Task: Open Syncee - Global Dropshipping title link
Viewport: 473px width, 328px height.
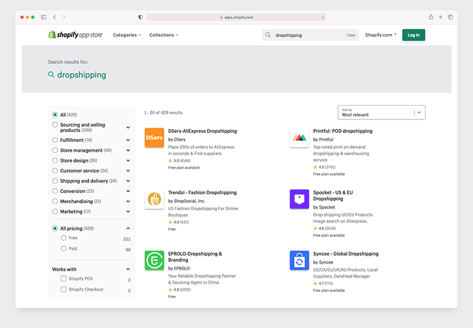Action: [x=346, y=254]
